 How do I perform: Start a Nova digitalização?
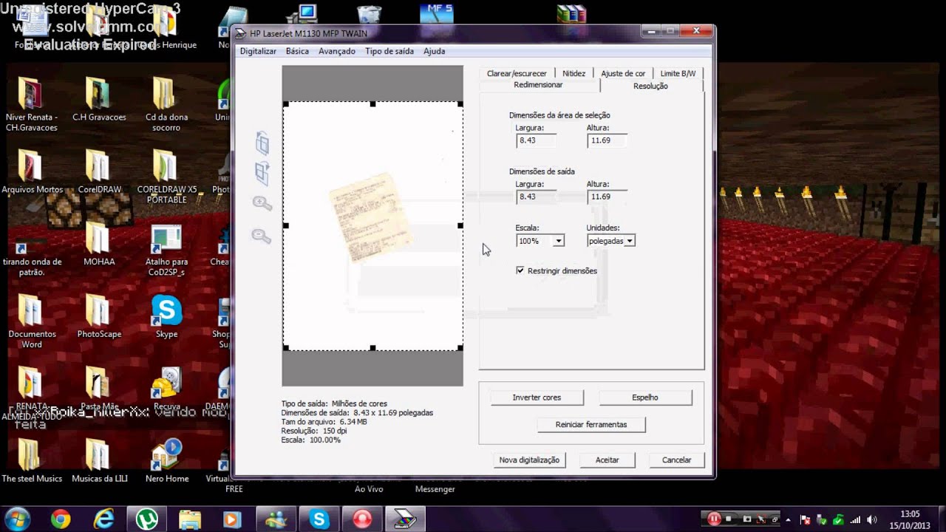coord(529,460)
